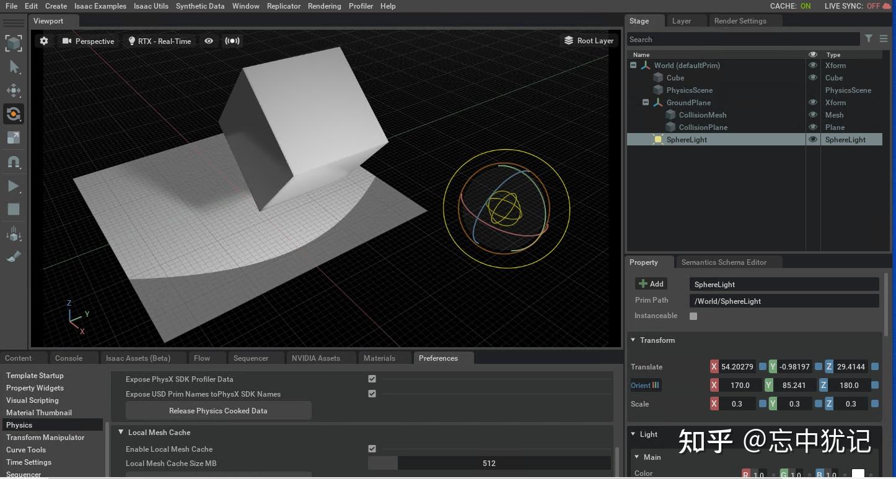Open the RTX - Real-Time renderer menu
Screen dimensions: 896x479
160,41
